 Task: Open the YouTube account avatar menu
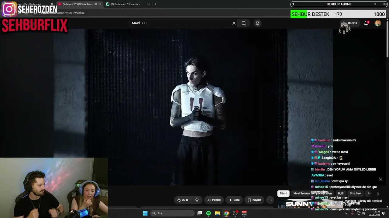(378, 23)
